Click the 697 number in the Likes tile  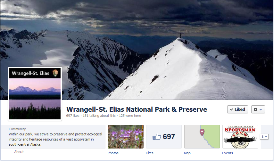[169, 137]
